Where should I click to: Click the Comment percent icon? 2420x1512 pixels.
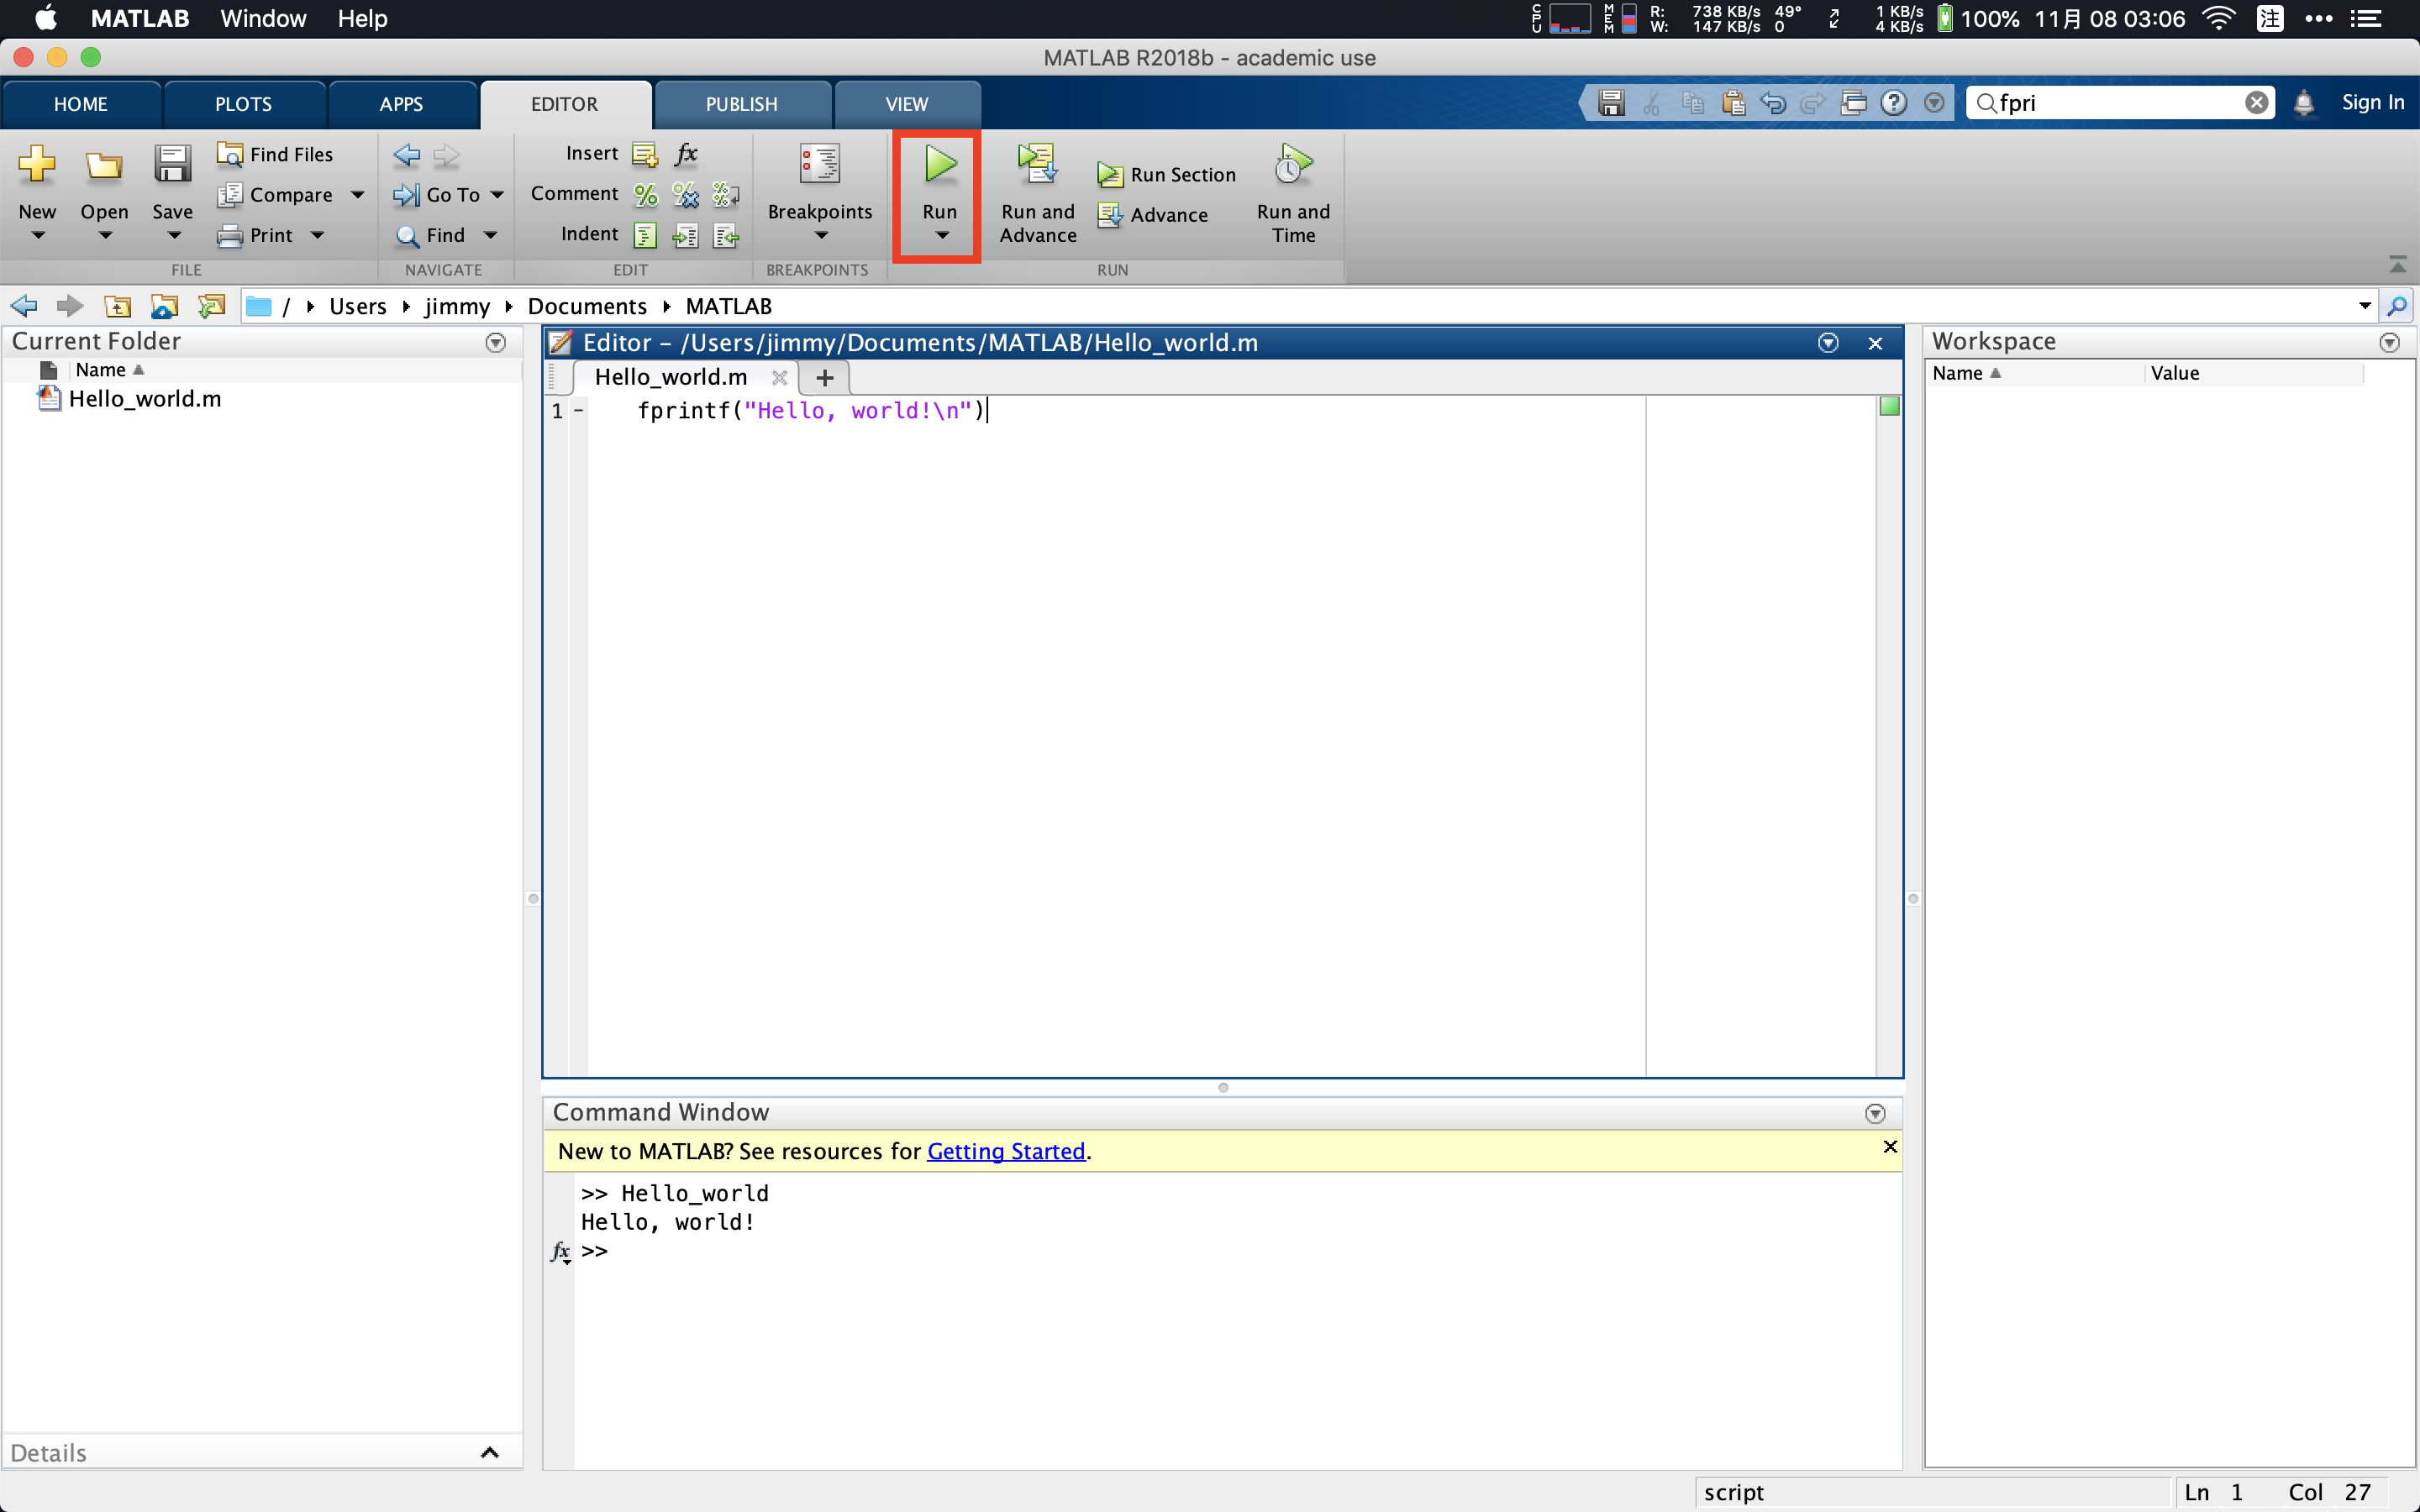(646, 195)
